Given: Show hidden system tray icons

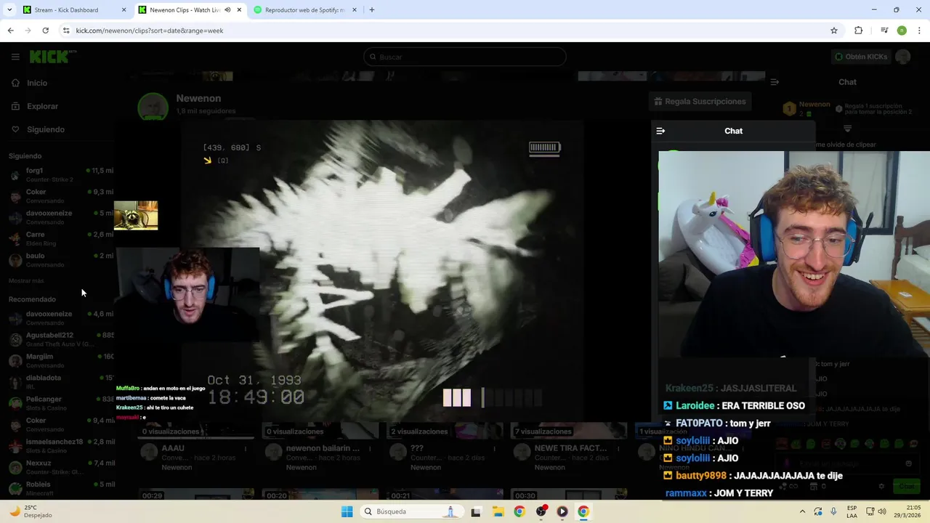Looking at the screenshot, I should point(802,511).
